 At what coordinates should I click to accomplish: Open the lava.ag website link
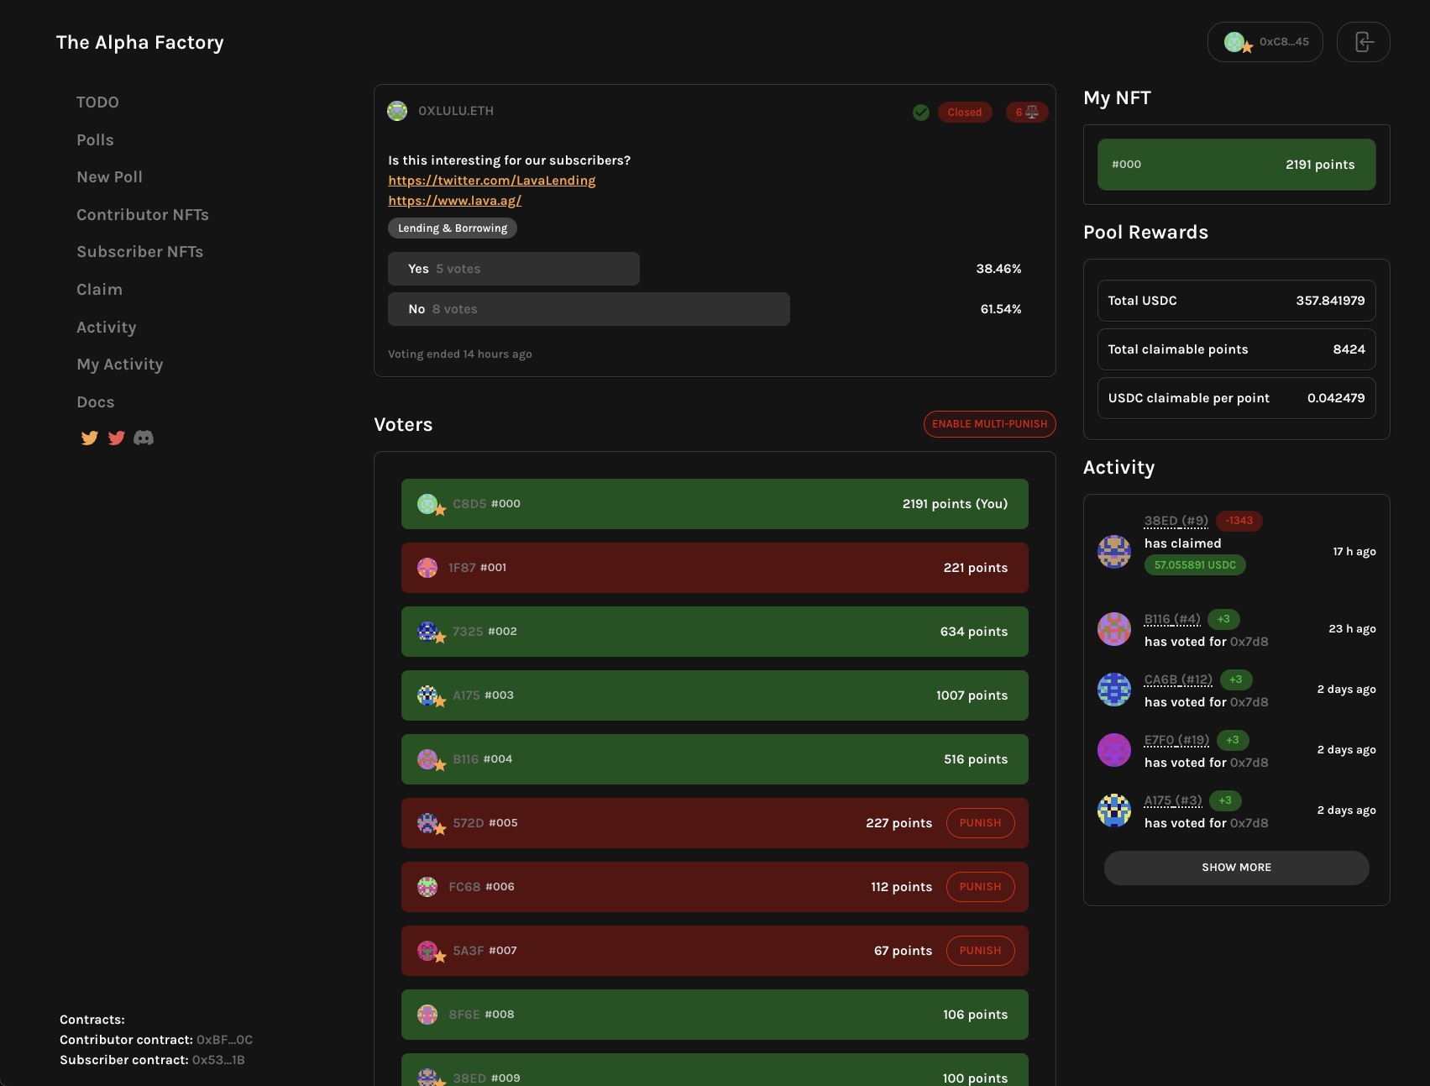click(x=454, y=201)
